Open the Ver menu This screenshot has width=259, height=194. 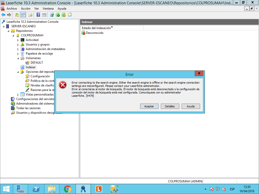36,9
